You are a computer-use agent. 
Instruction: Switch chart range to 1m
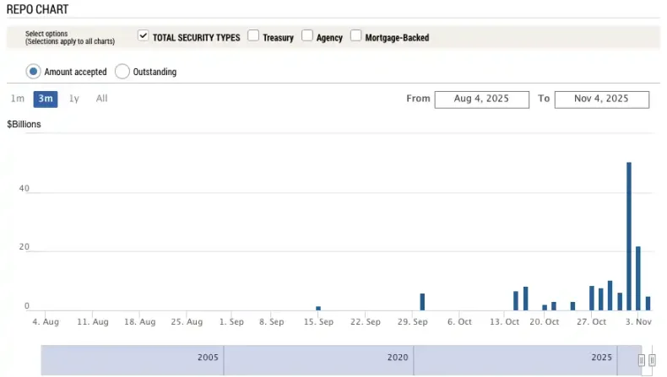pyautogui.click(x=18, y=99)
